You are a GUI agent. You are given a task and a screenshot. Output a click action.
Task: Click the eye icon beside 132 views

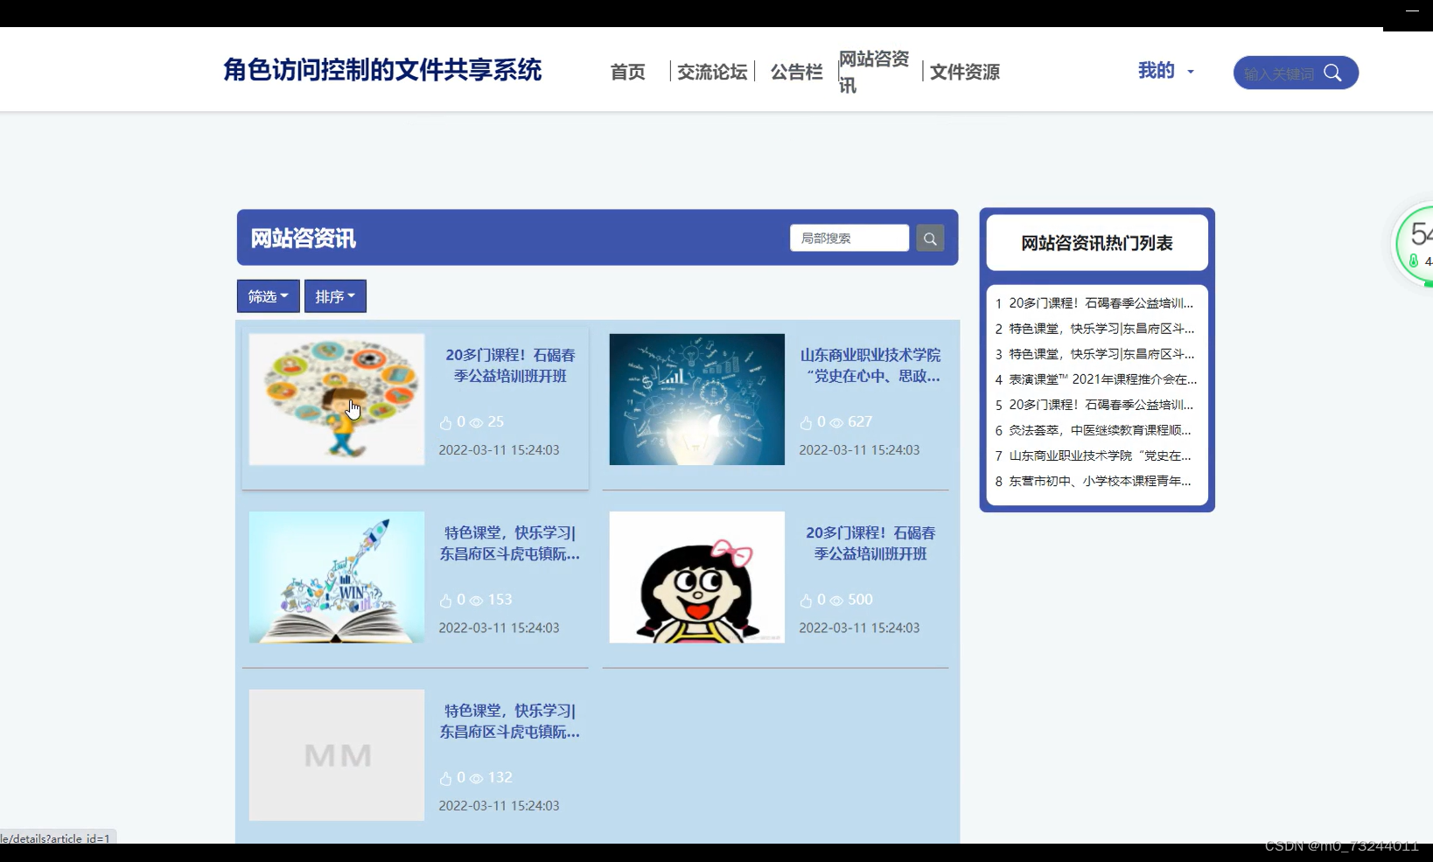(476, 778)
